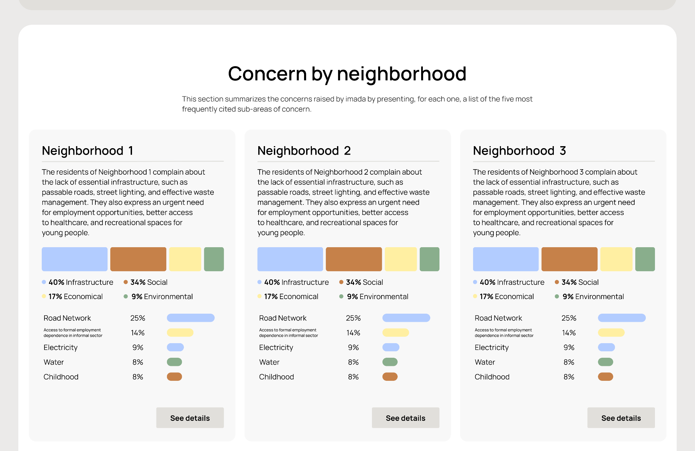
Task: Click the Childhood row in Neighborhood 1
Action: click(x=61, y=377)
